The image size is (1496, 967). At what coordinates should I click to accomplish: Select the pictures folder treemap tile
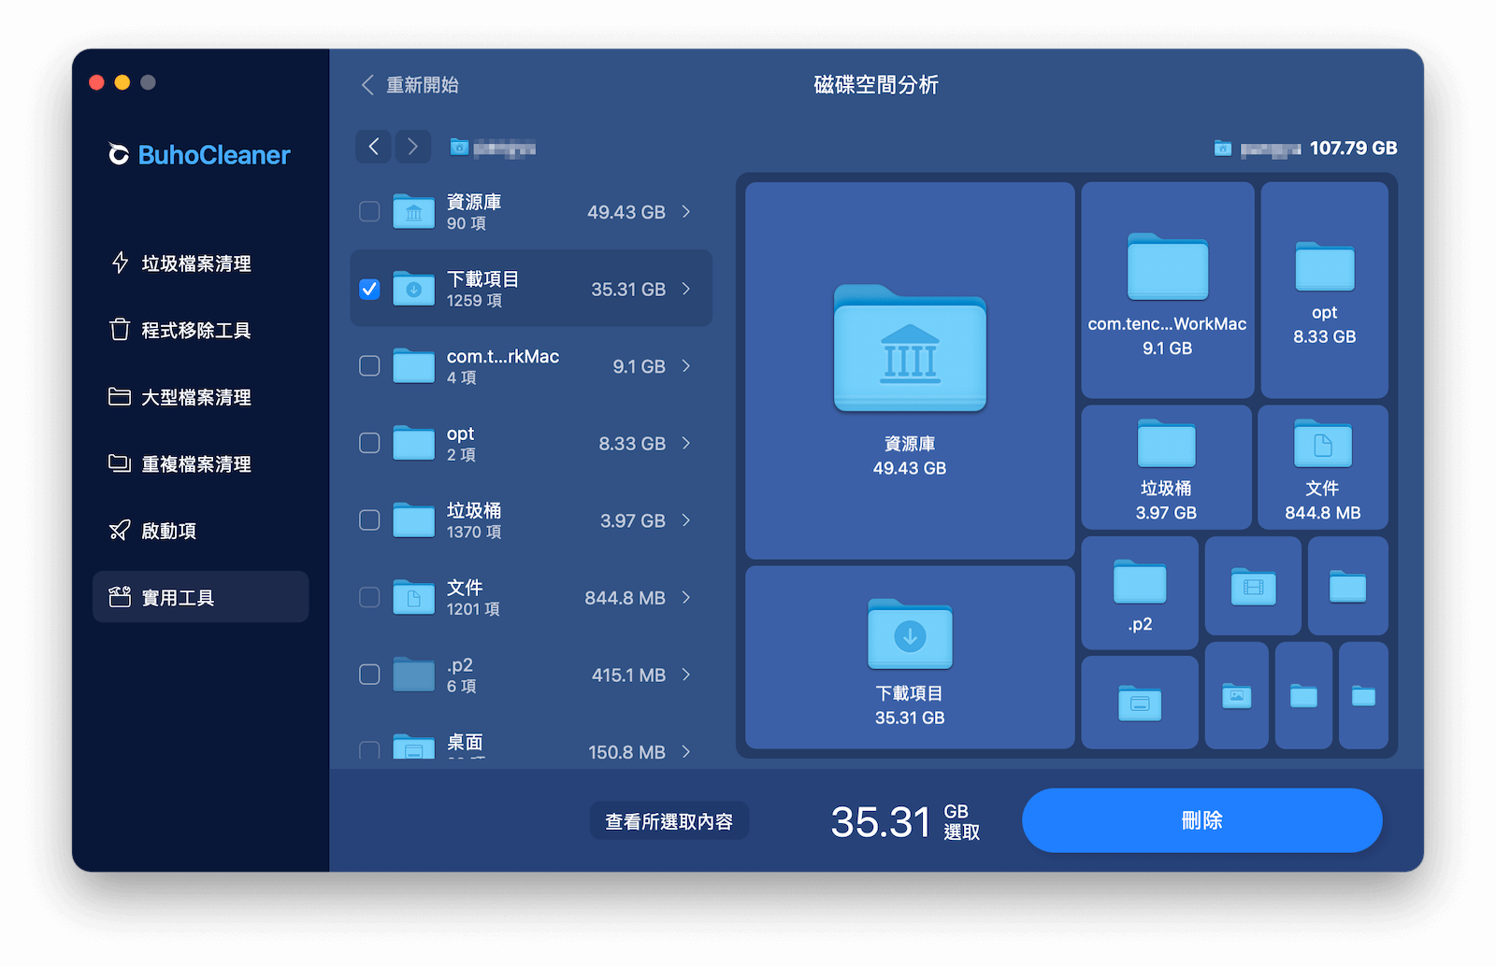click(x=1236, y=695)
